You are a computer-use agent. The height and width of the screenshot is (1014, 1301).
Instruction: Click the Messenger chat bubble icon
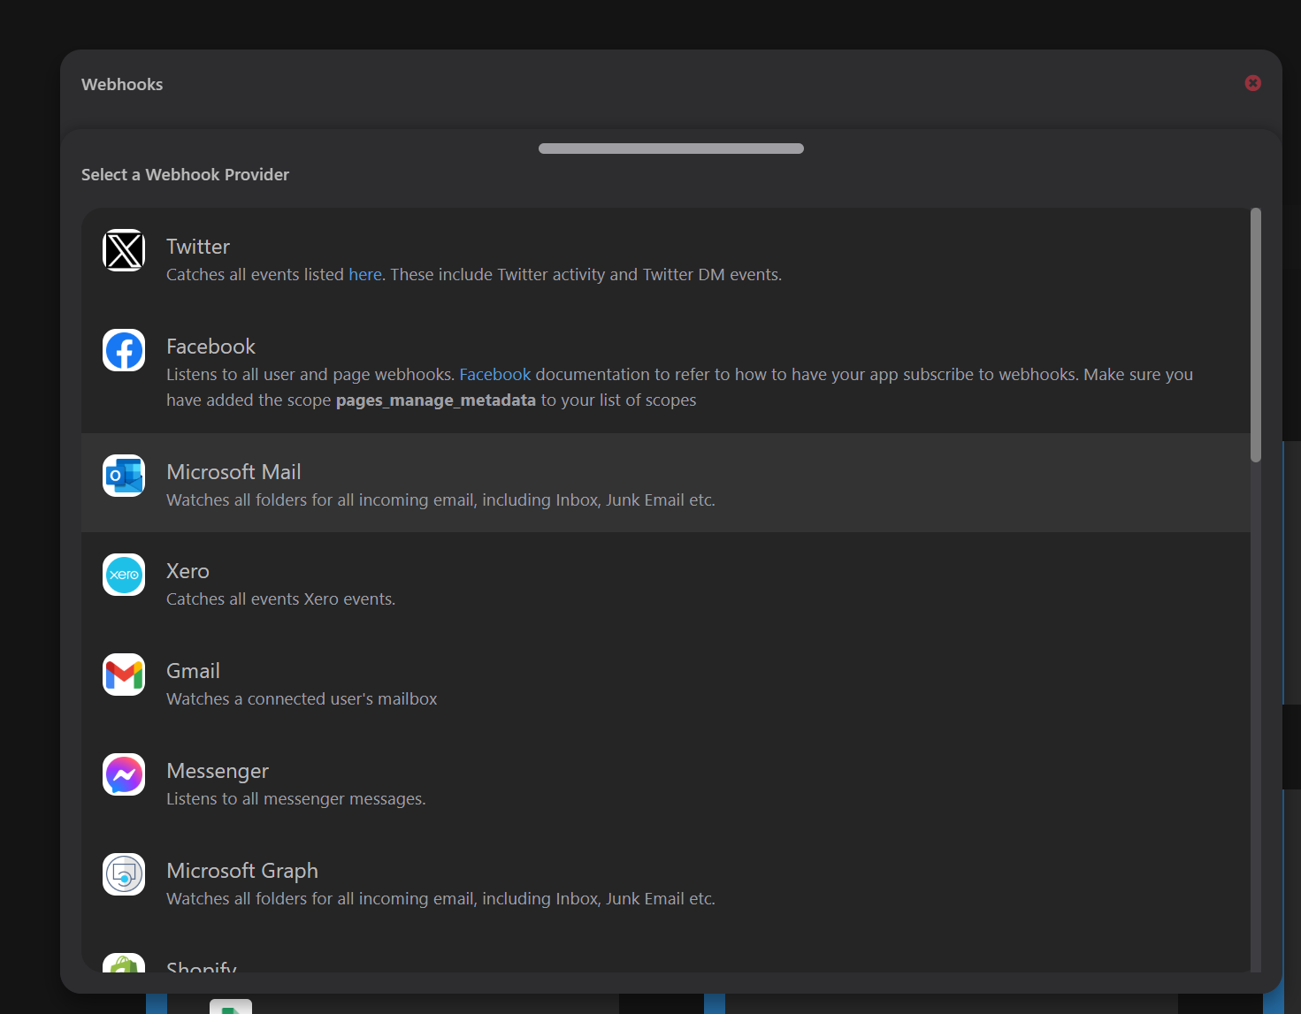coord(124,774)
